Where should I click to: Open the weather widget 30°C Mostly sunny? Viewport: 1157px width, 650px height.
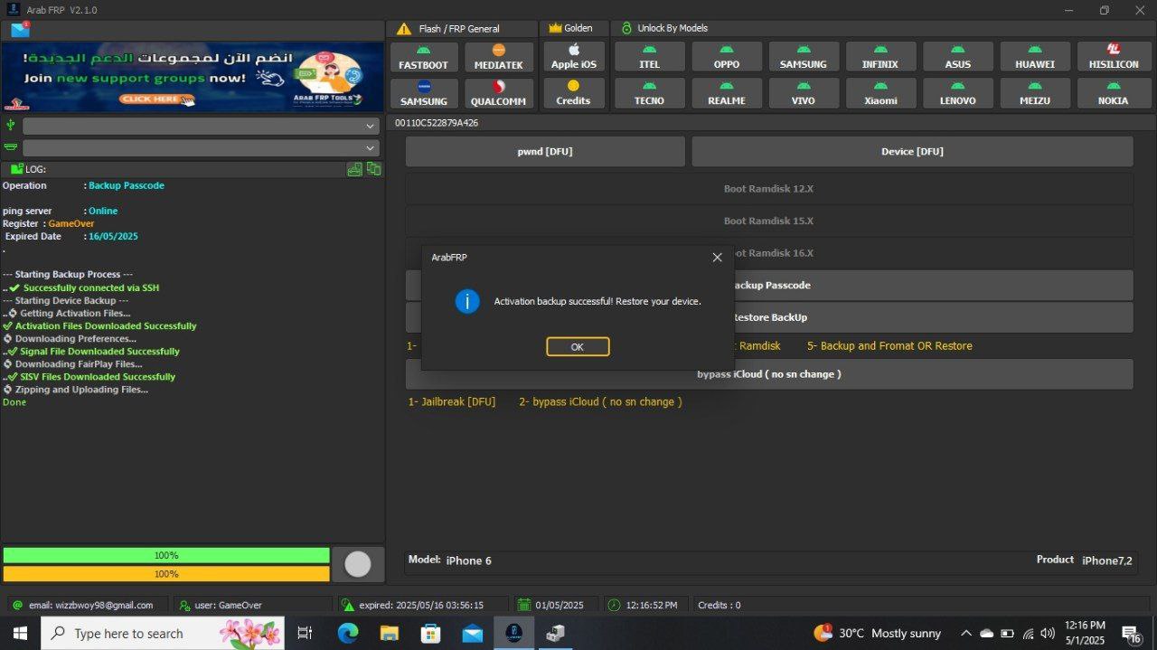pos(877,633)
